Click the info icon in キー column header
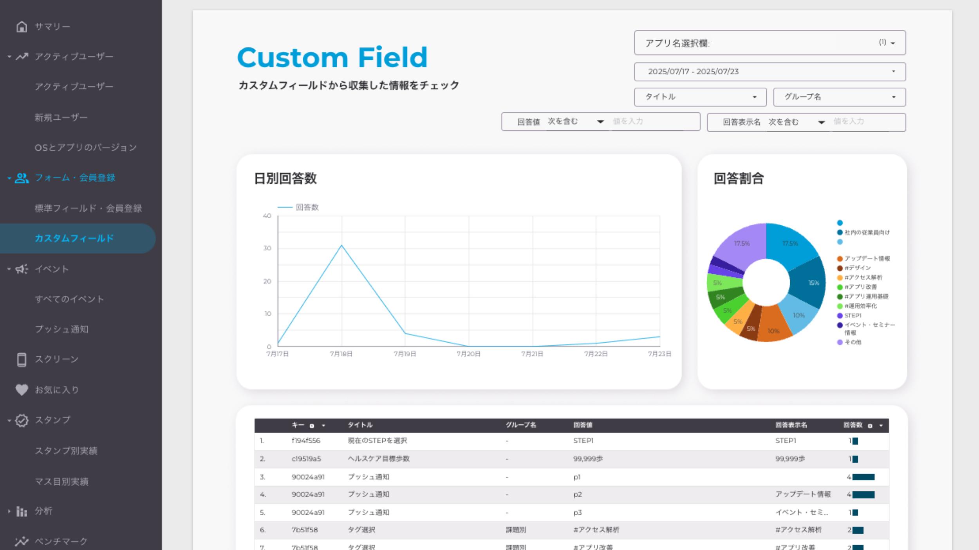This screenshot has height=550, width=979. click(x=312, y=426)
